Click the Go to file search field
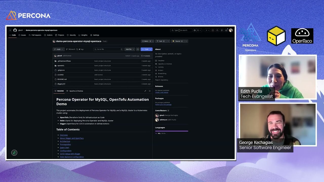Image resolution: width=324 pixels, height=182 pixels. 108,49
